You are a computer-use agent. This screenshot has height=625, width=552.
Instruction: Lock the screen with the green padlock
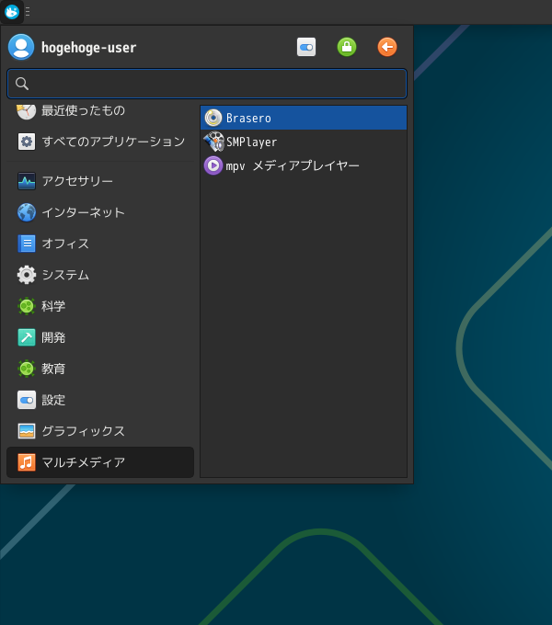(x=347, y=47)
